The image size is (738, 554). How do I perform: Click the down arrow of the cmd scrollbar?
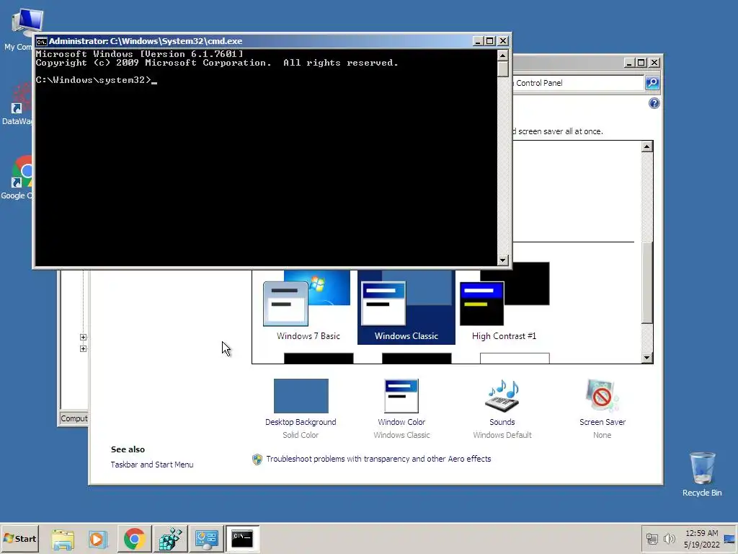pos(502,260)
